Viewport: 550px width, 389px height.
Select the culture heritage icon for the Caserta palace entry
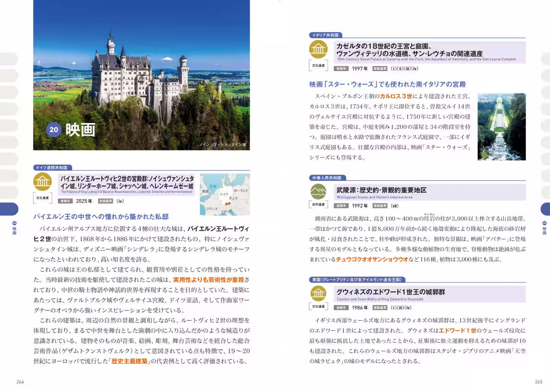coord(319,49)
